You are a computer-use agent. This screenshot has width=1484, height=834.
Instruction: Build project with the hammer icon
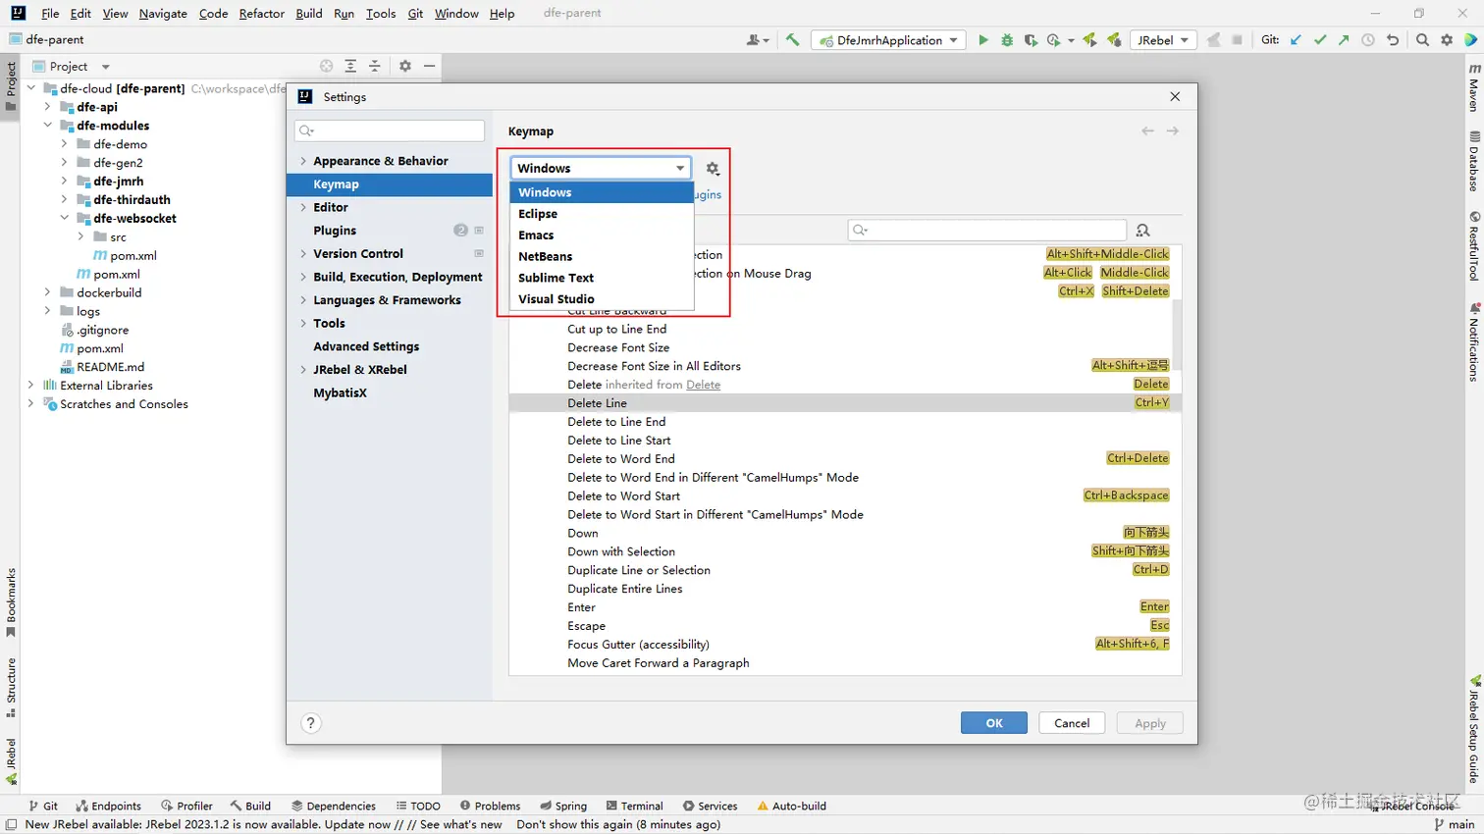point(792,40)
